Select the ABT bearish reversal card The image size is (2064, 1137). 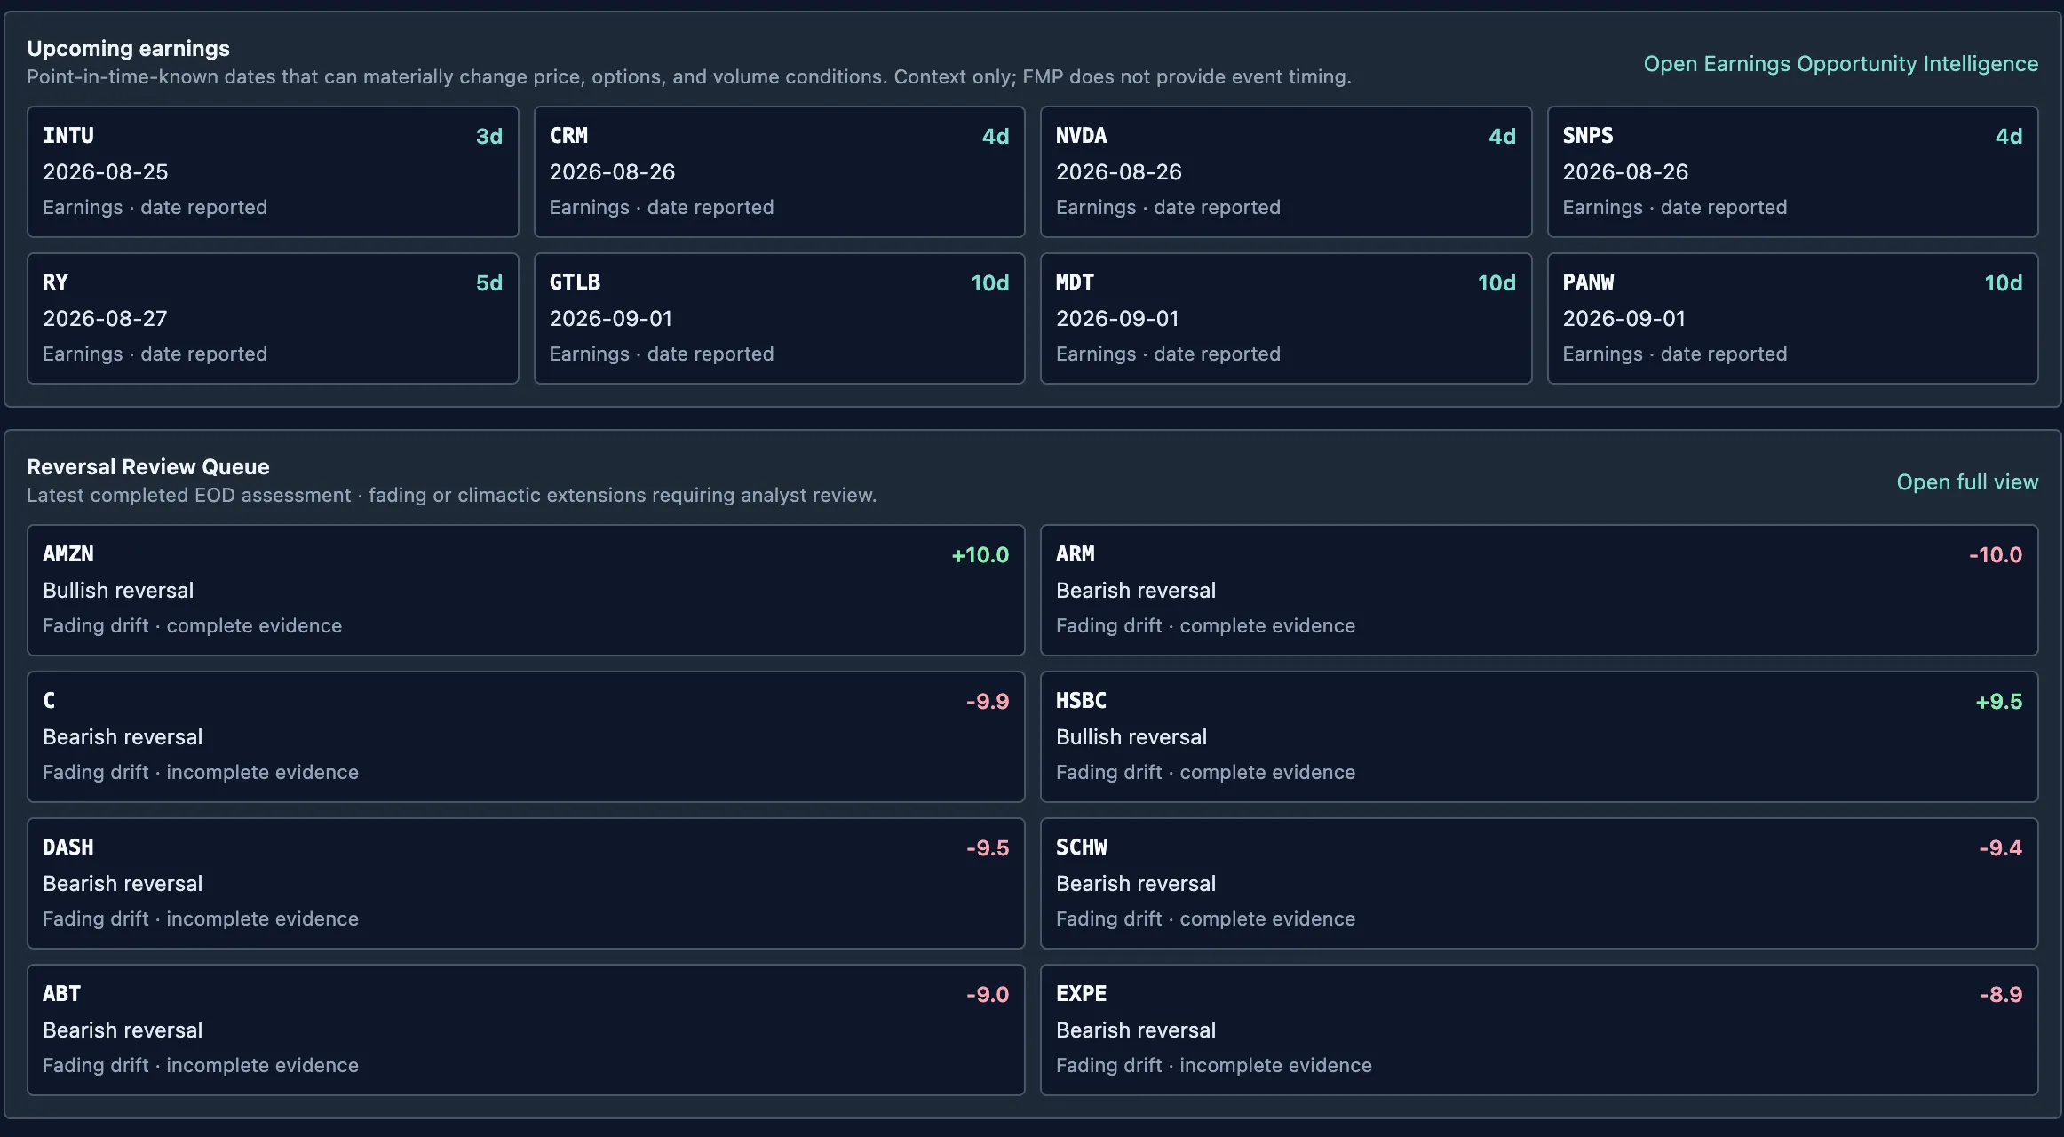click(526, 1030)
